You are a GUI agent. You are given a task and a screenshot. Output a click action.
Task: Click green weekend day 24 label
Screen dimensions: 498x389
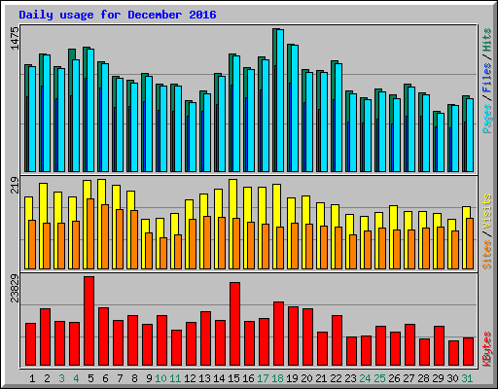point(365,378)
